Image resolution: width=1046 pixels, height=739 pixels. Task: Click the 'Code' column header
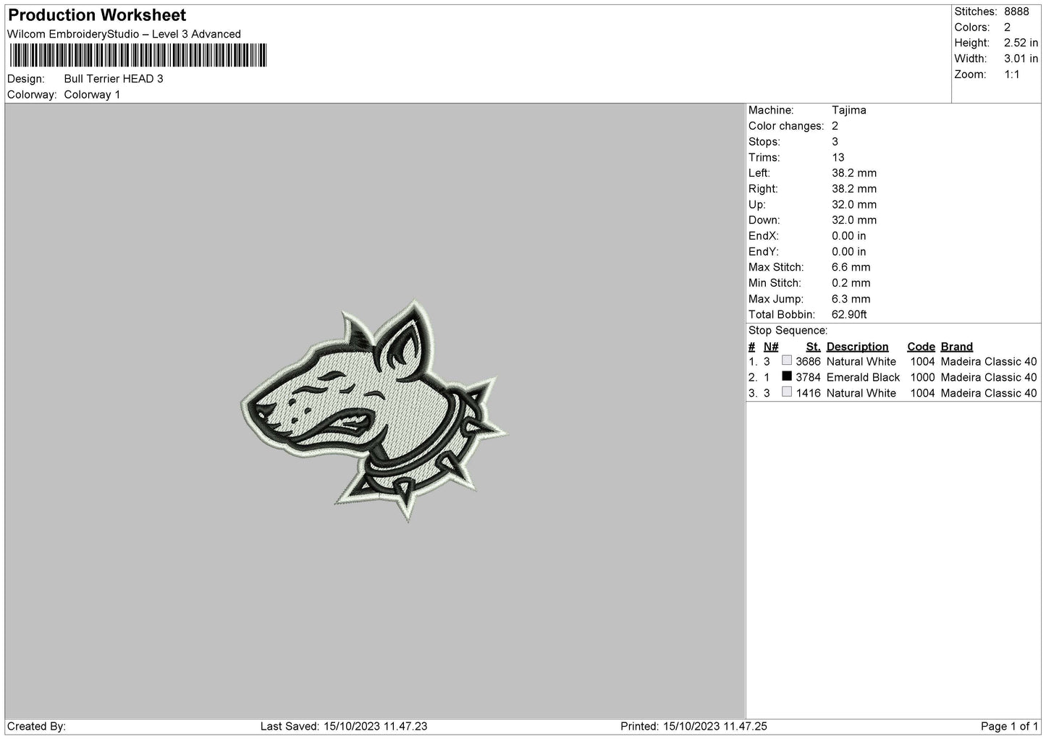[921, 347]
